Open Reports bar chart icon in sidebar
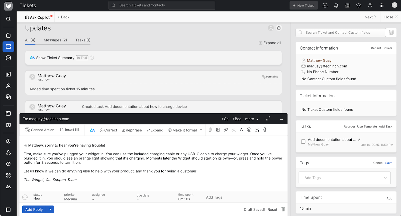 [x=8, y=74]
